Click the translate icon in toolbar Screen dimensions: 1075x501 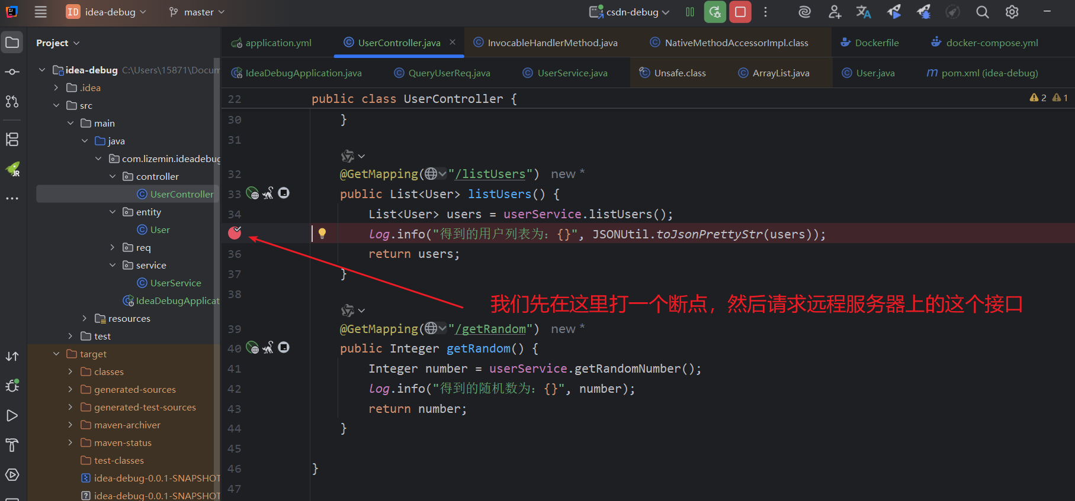coord(864,12)
